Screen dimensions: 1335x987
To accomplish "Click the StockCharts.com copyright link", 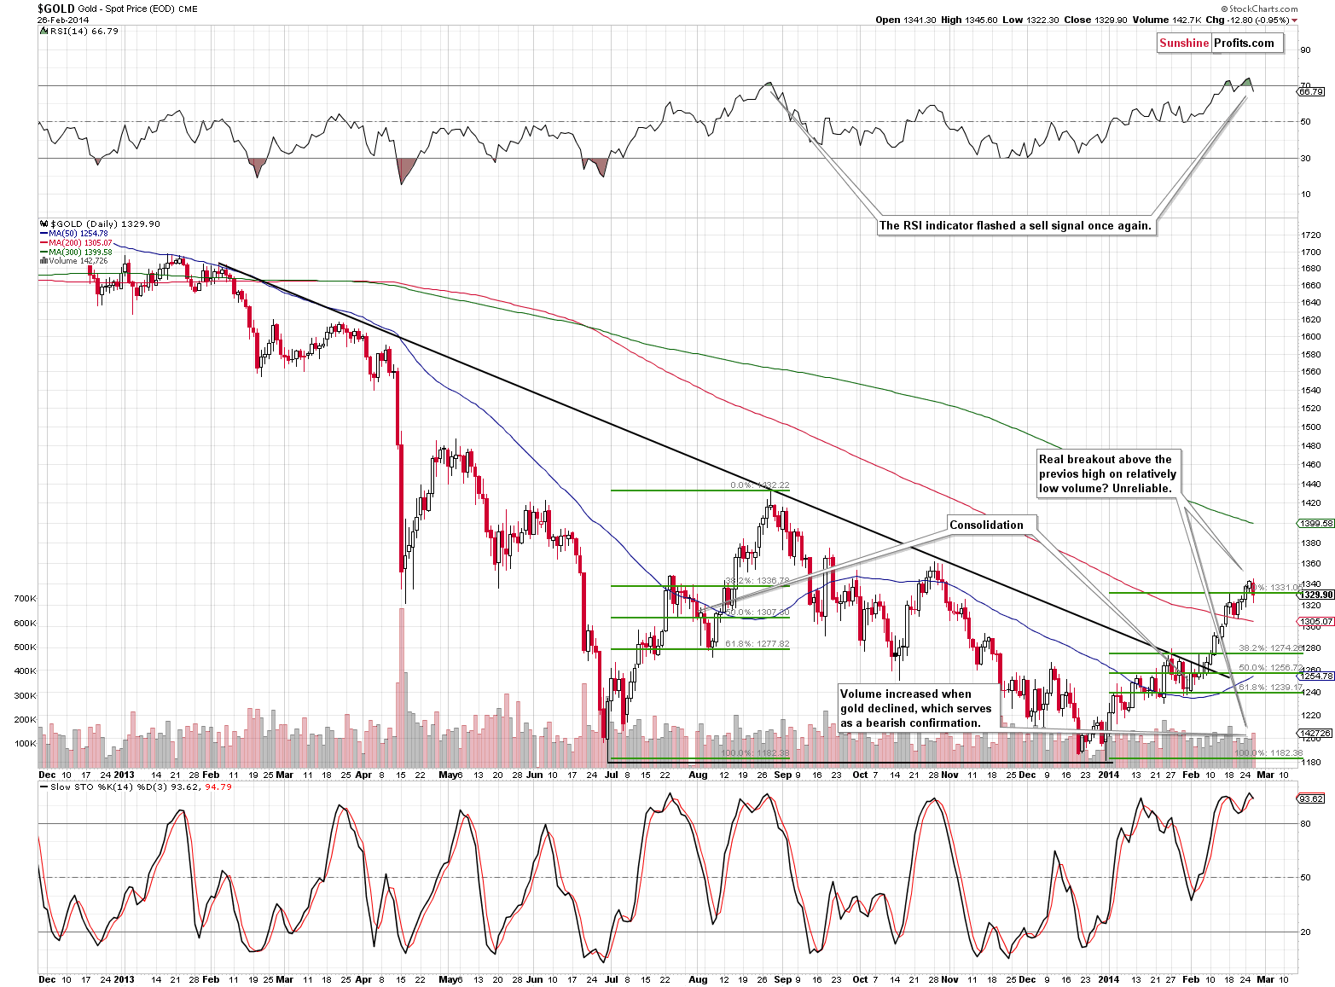I will [x=1259, y=9].
